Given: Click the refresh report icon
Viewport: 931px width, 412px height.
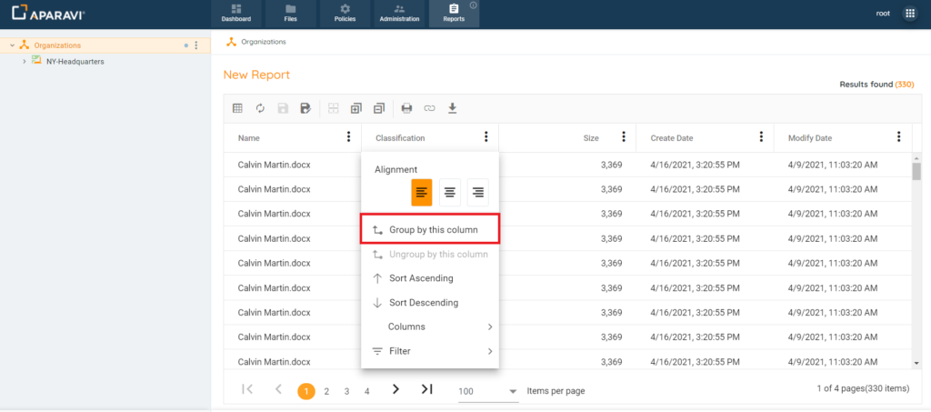Looking at the screenshot, I should click(x=260, y=108).
